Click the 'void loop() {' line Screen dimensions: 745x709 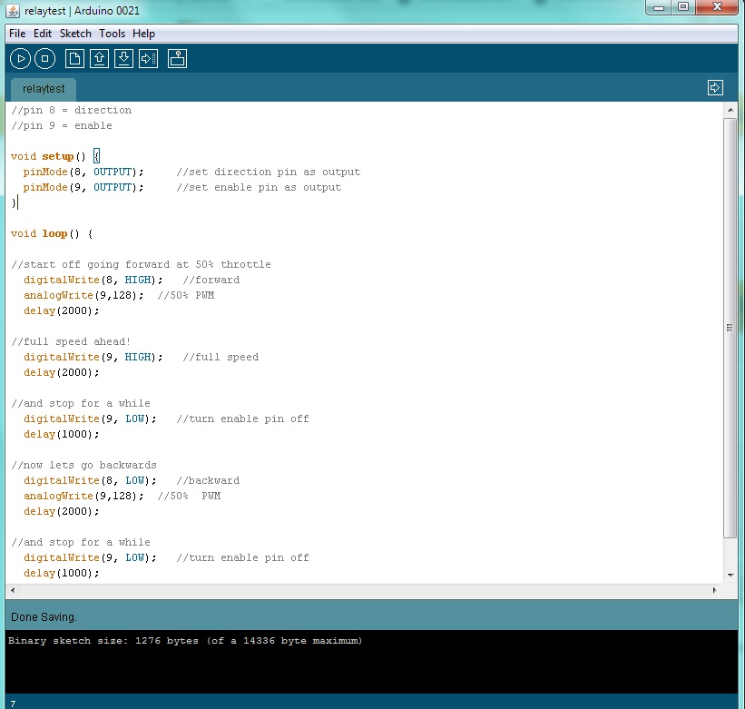52,234
